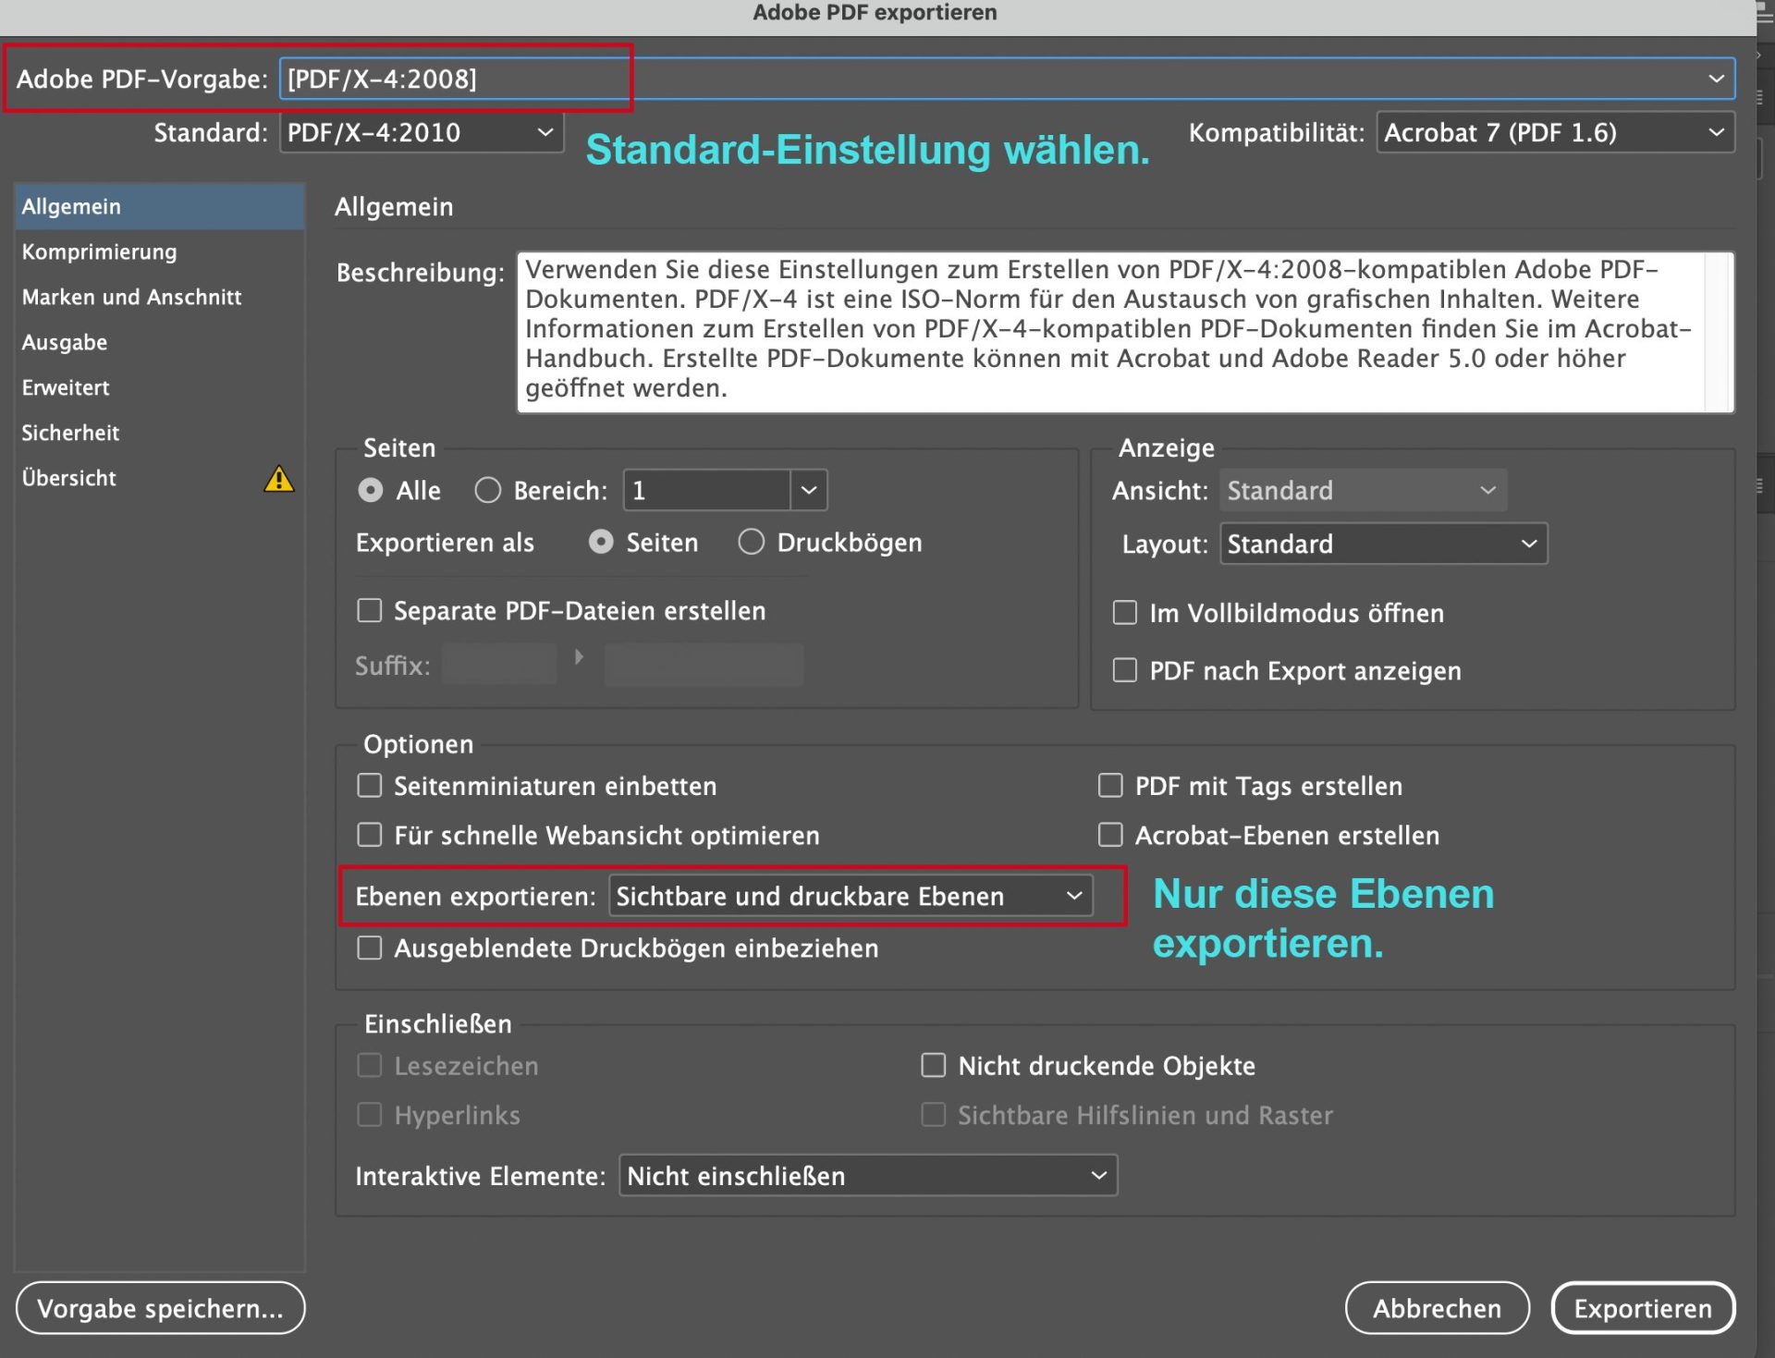
Task: Select the Alle pages radio button
Action: click(371, 490)
